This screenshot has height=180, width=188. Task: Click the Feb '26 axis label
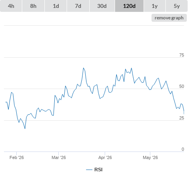[x=17, y=157]
